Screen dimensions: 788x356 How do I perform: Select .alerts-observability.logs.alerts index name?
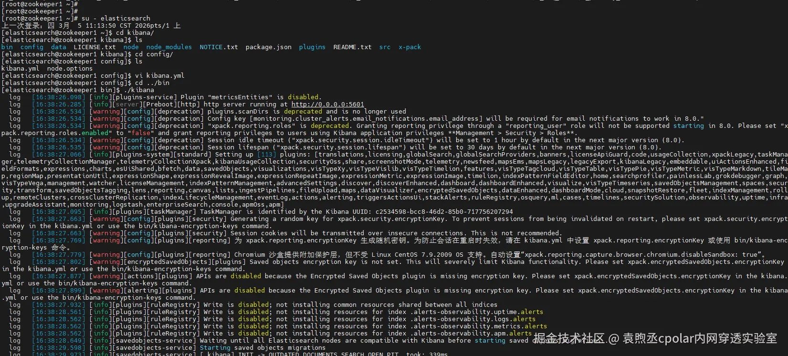(473, 319)
